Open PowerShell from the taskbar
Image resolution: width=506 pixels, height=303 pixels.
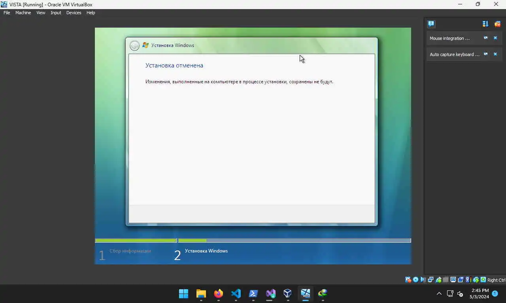253,294
